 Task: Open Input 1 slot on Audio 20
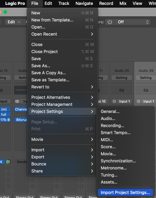pos(125,101)
